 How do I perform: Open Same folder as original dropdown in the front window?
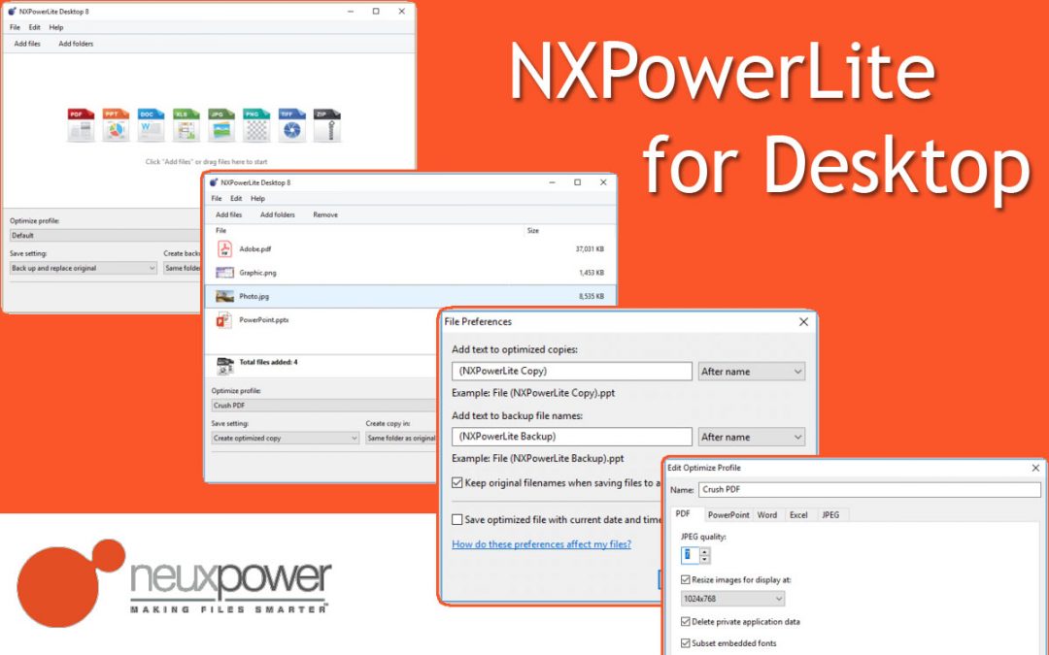point(401,438)
